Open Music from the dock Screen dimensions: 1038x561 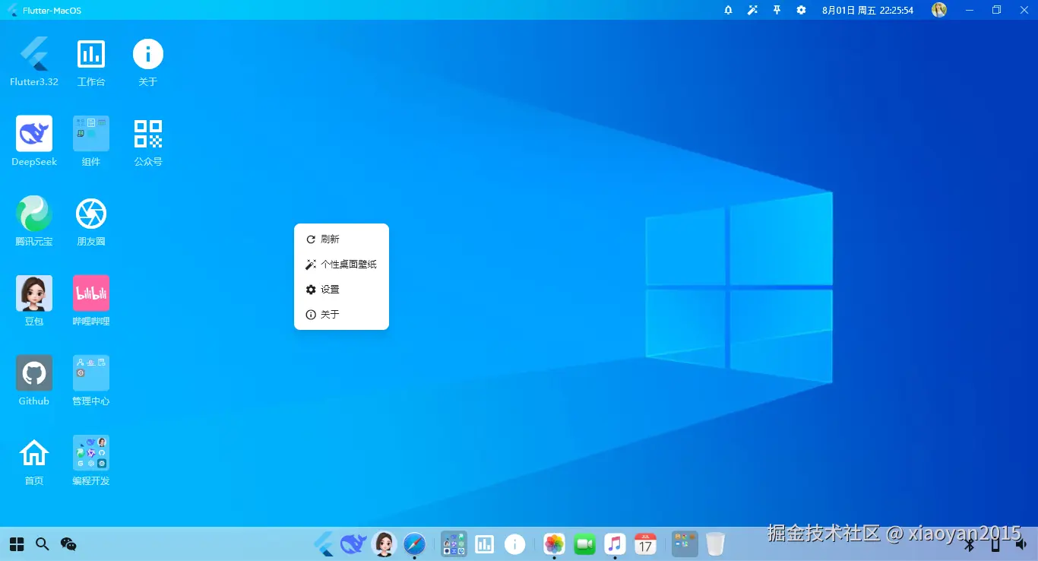pyautogui.click(x=615, y=544)
